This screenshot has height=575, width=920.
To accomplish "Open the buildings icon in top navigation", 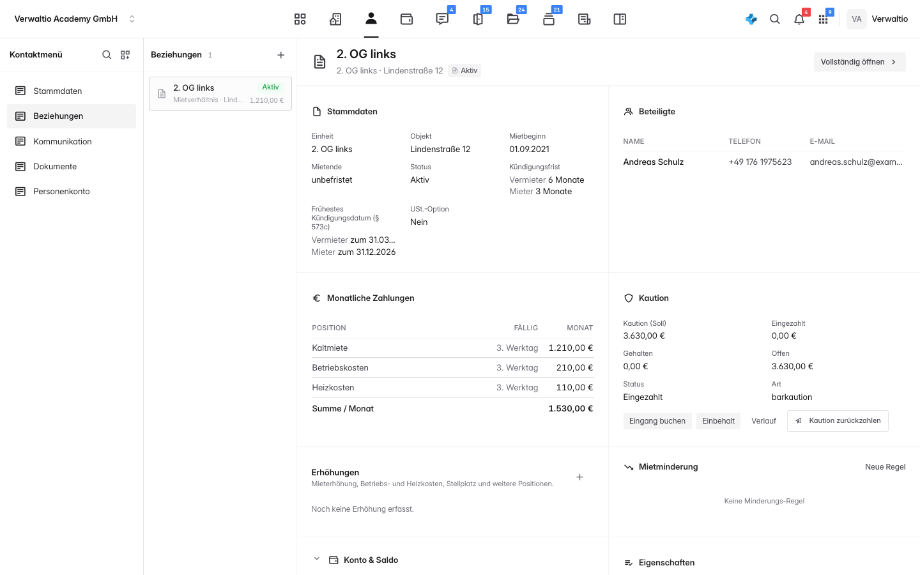I will 335,19.
